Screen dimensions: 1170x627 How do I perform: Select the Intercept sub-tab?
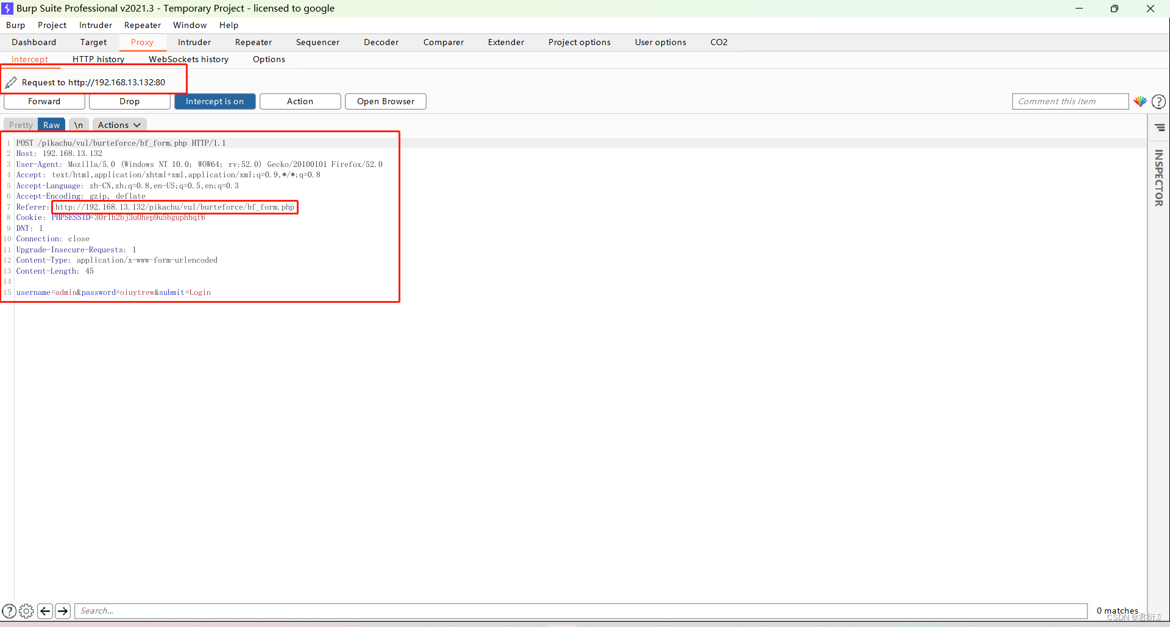[x=30, y=59]
